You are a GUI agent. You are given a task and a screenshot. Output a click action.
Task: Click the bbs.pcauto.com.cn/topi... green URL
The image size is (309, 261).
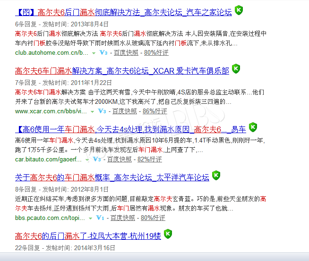50,218
